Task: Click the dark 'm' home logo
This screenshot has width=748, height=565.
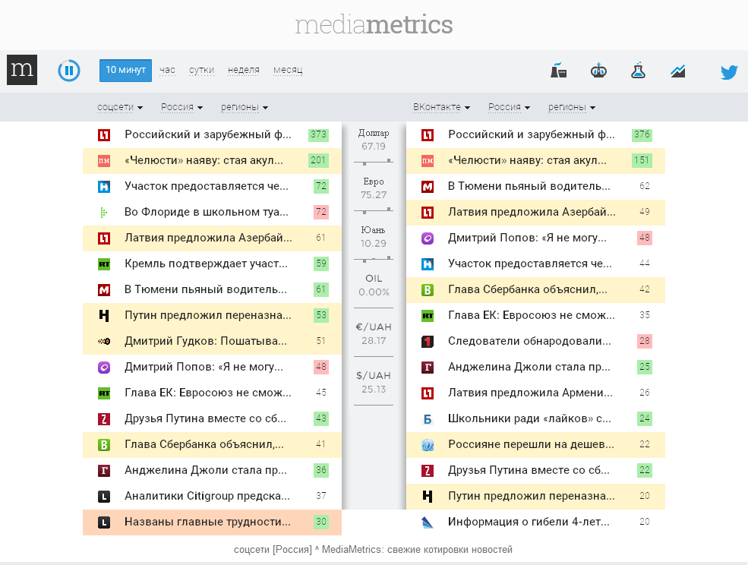Action: 22,70
